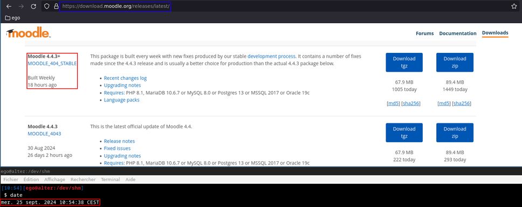Click the browser forward arrow
The width and height of the screenshot is (522, 207).
point(21,6)
